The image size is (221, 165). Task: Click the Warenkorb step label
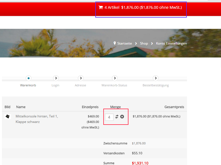click(28, 85)
